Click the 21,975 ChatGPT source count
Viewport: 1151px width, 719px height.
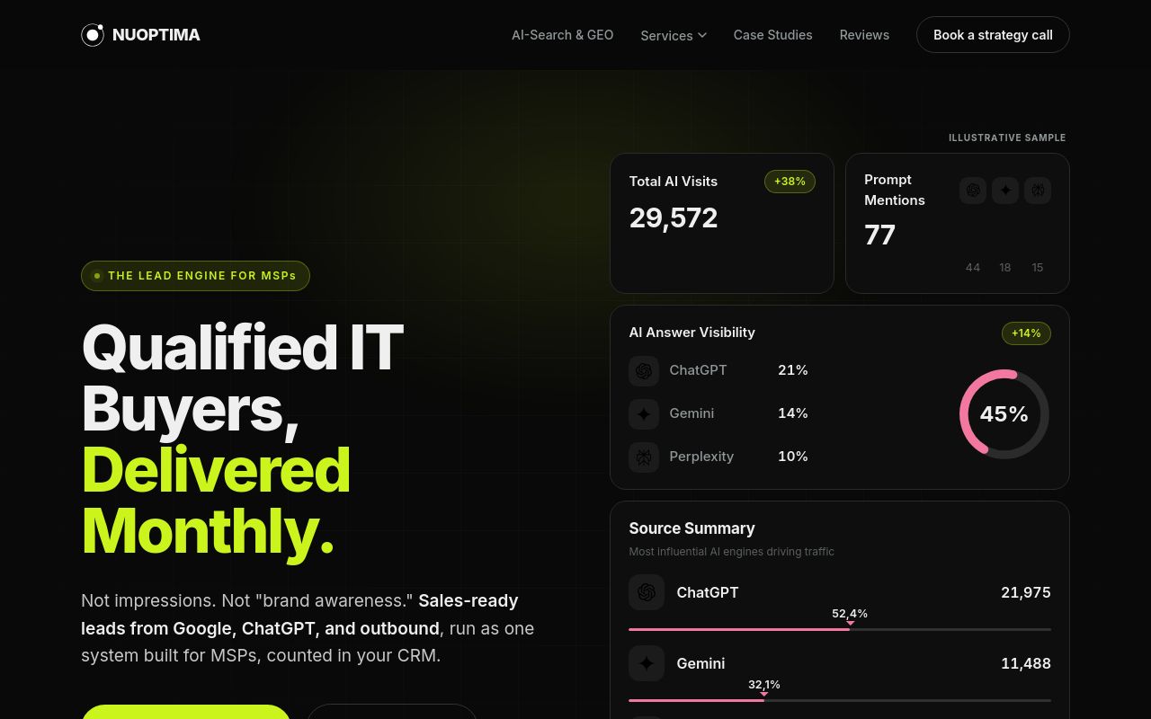coord(1026,592)
